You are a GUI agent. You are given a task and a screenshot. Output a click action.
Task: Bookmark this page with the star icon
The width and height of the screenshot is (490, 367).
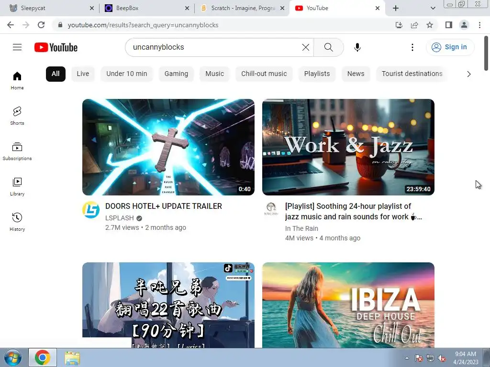[430, 25]
